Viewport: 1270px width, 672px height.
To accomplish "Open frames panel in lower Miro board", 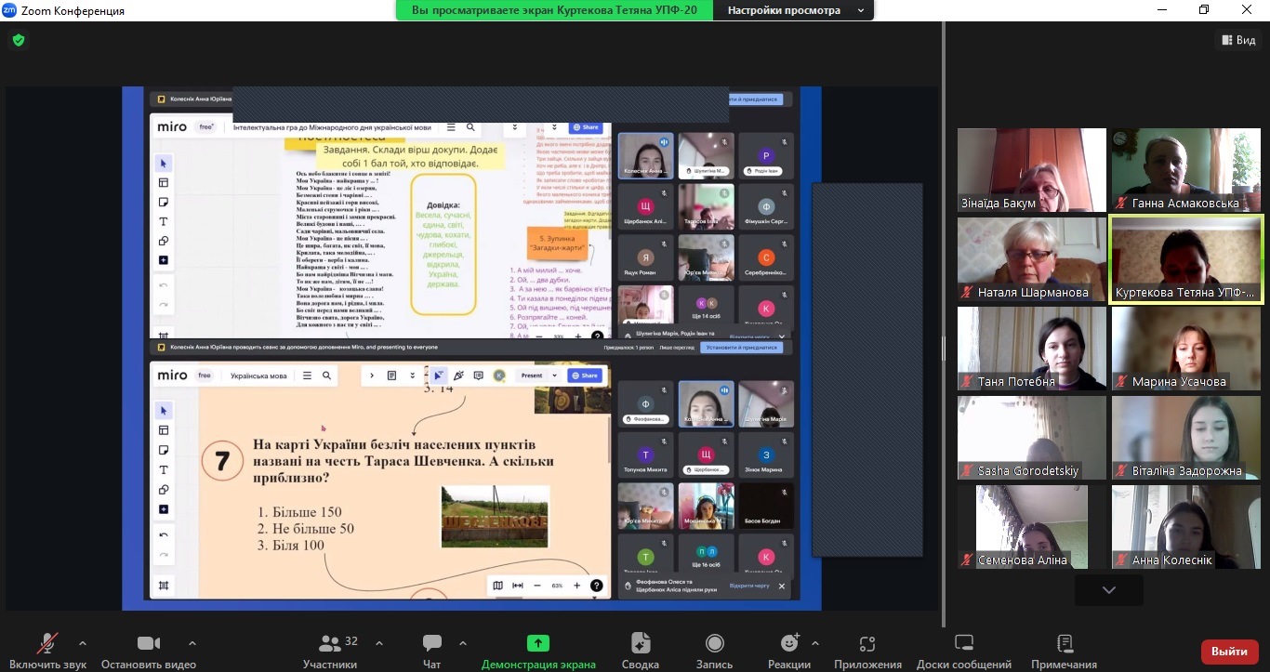I will click(164, 586).
